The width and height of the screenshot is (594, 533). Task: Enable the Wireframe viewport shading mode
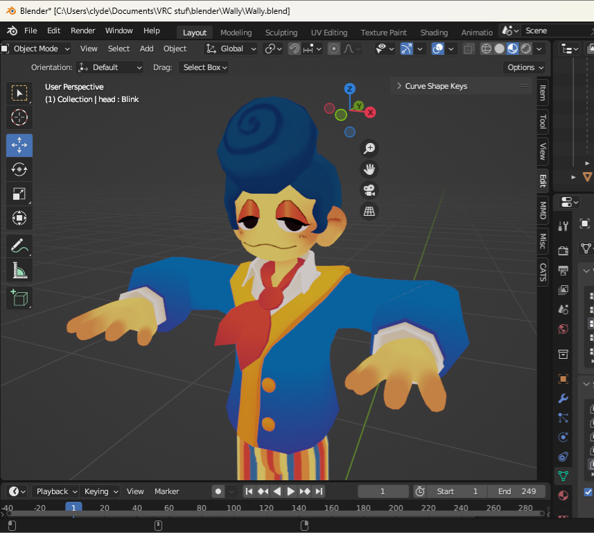486,49
